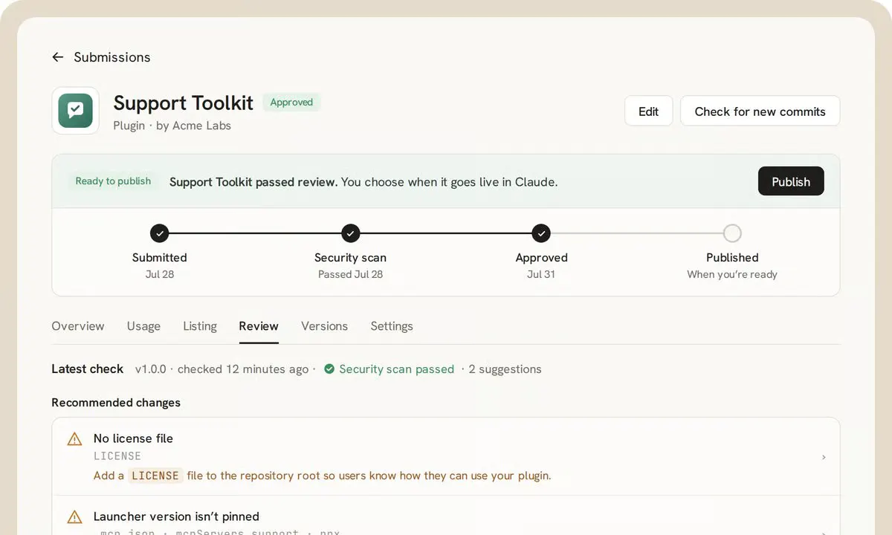The image size is (892, 535).
Task: Select the Review tab
Action: pos(259,326)
